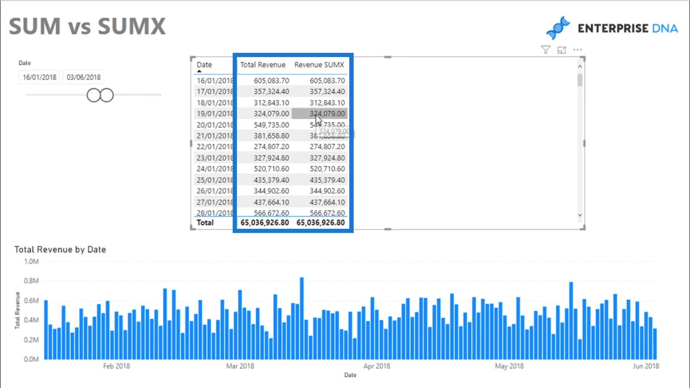Click the Enterprise DNA logo
This screenshot has height=388, width=690.
coord(612,28)
